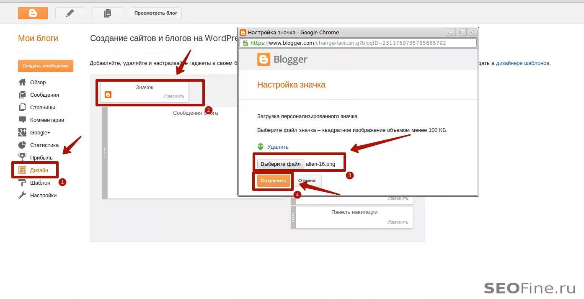584x299 pixels.
Task: Click the Создание сайтов и блогов blog title
Action: pos(164,38)
